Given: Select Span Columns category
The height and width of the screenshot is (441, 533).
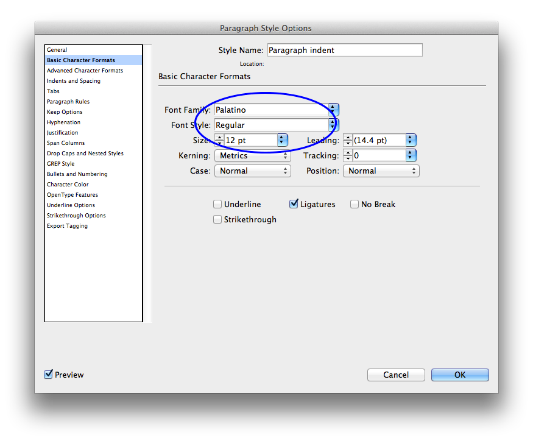Looking at the screenshot, I should coord(93,143).
